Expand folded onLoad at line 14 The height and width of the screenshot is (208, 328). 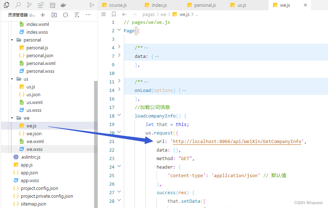click(119, 89)
